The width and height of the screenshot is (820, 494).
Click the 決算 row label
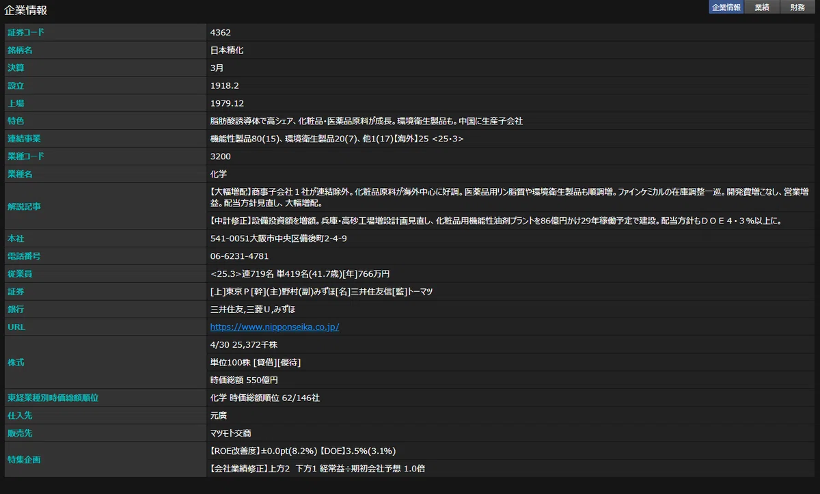click(x=16, y=68)
